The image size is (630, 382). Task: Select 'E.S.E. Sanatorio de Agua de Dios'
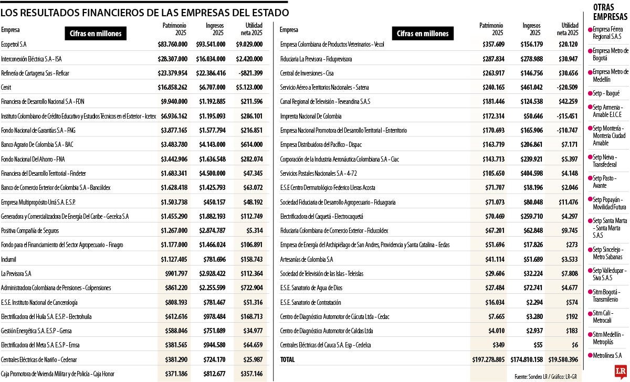312,288
